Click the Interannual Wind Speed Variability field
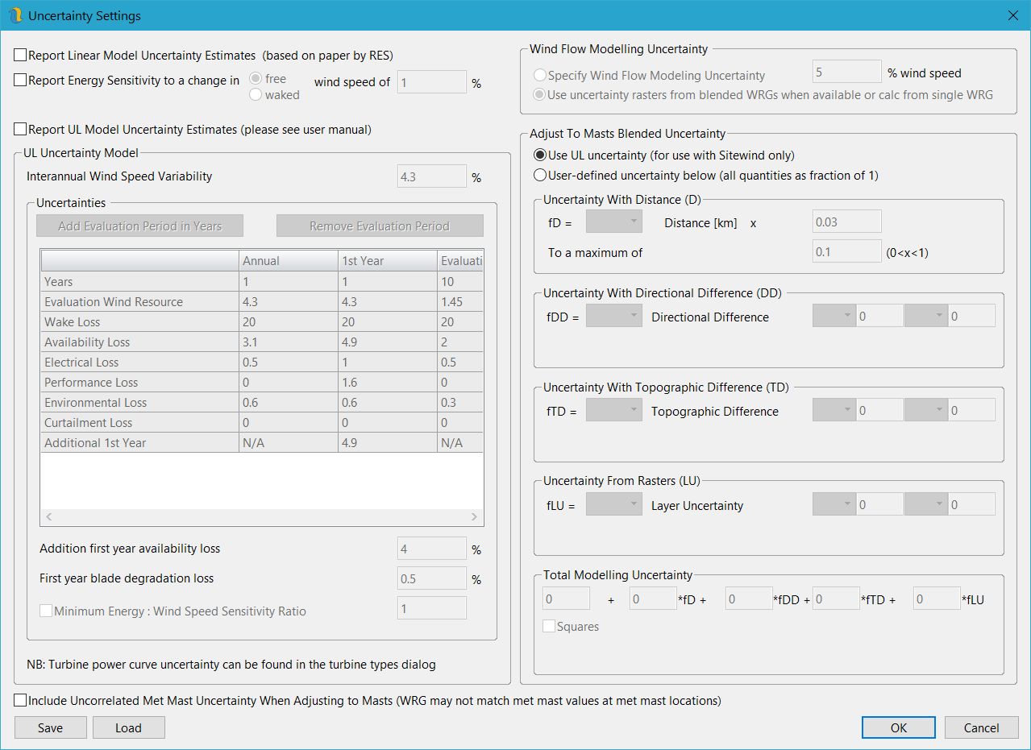This screenshot has width=1031, height=750. click(x=431, y=176)
